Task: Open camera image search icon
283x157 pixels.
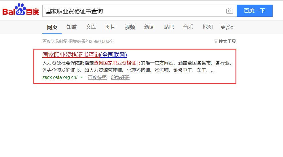Action: (229, 11)
